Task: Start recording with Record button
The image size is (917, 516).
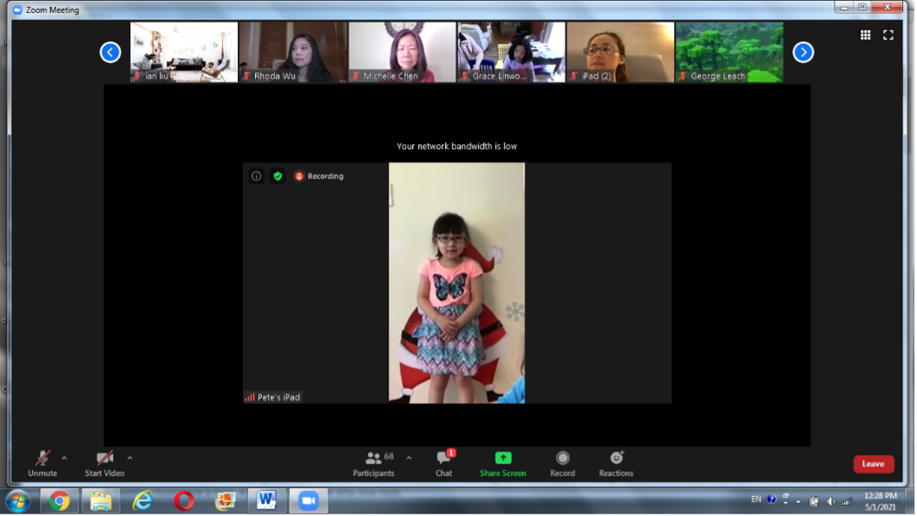Action: coord(562,463)
